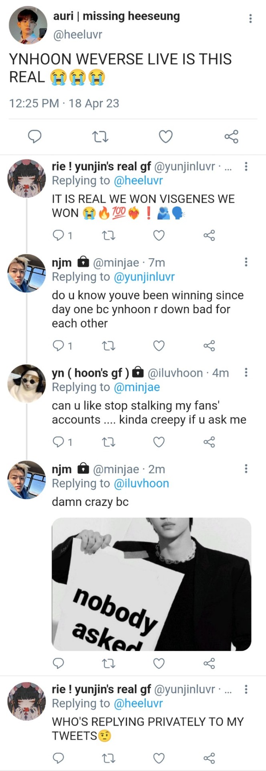Like rie's 'IT IS REAL WE WON' reply
Image resolution: width=266 pixels, height=771 pixels.
click(159, 235)
